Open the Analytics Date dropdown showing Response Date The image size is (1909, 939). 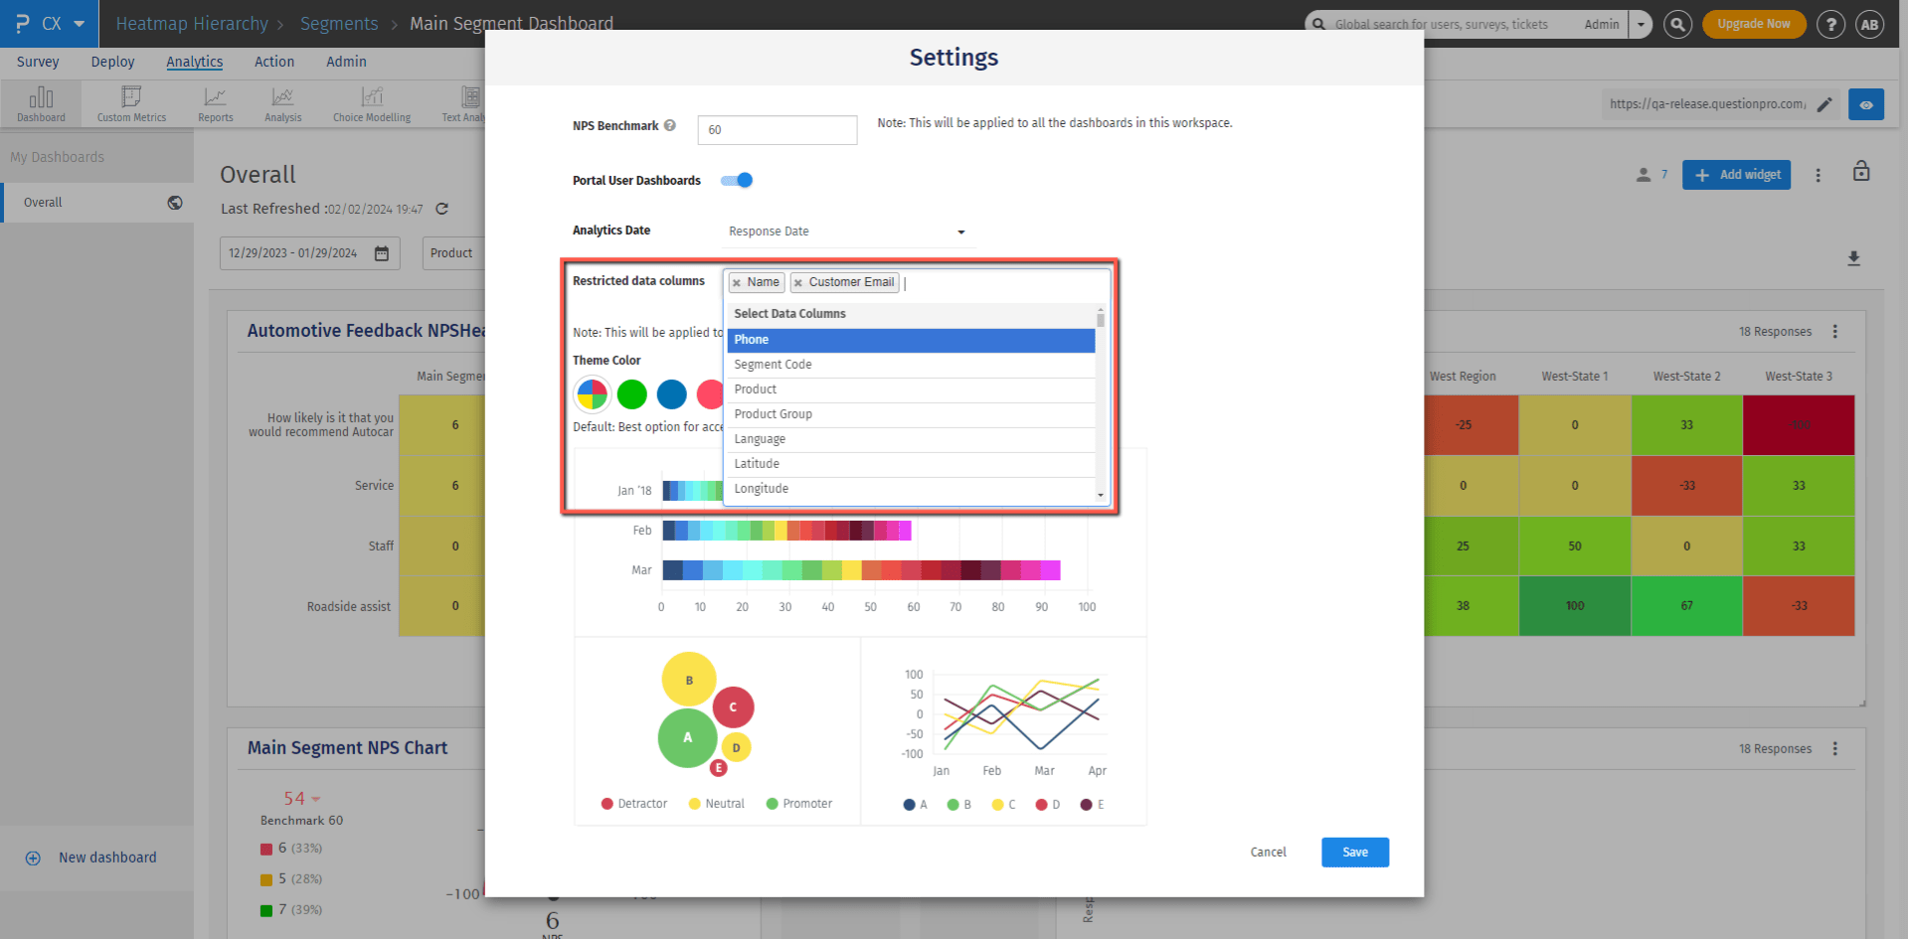(x=846, y=231)
